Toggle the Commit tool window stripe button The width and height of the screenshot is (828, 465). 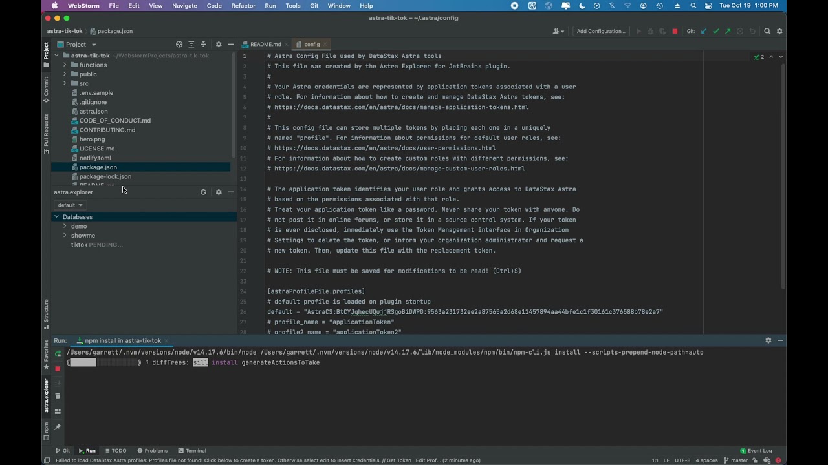pos(46,90)
